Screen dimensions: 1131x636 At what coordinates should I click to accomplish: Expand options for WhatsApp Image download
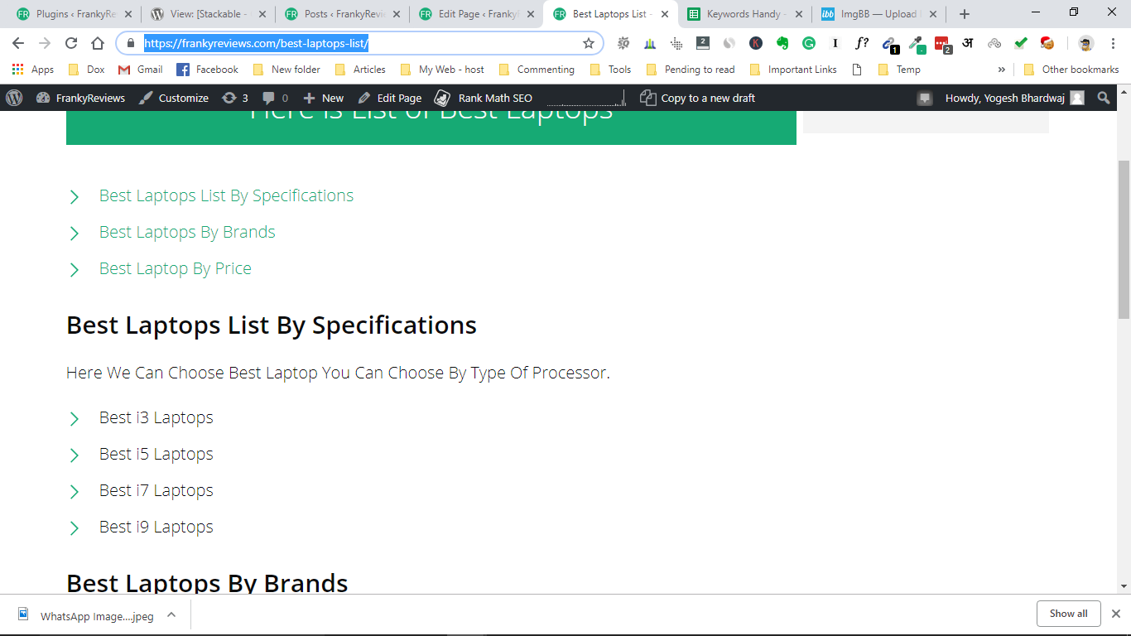pos(171,614)
